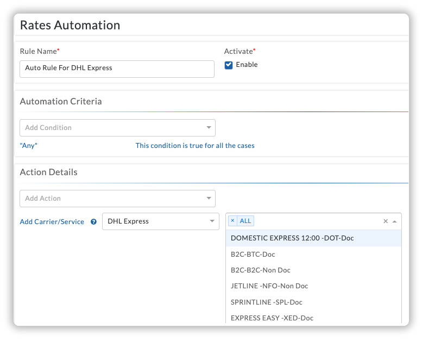
Task: Open the Add Action dropdown
Action: (117, 199)
